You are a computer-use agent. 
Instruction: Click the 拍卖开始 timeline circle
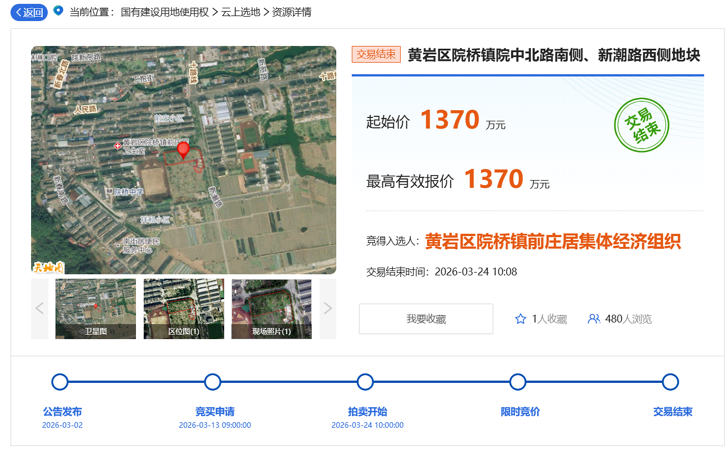point(365,382)
